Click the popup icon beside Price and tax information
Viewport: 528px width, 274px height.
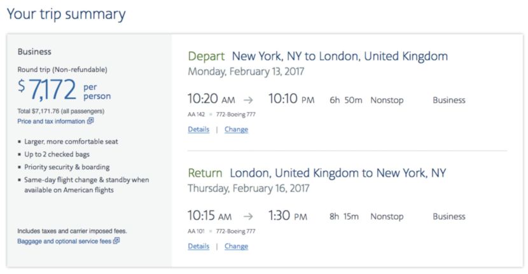pos(90,121)
